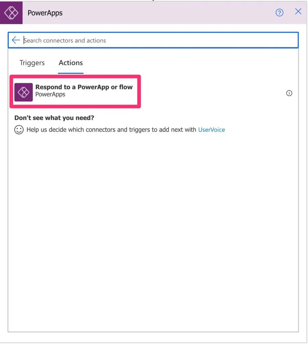The image size is (308, 344).
Task: Click the small arrow above the panel
Action: tap(153, 1)
